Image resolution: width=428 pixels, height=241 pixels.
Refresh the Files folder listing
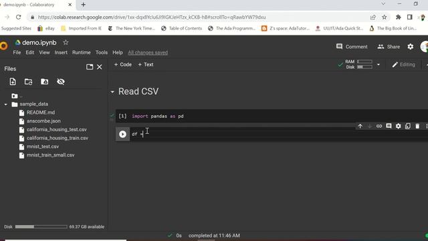click(28, 82)
